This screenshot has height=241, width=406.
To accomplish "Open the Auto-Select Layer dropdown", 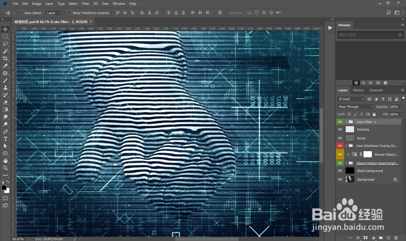I will coord(54,13).
